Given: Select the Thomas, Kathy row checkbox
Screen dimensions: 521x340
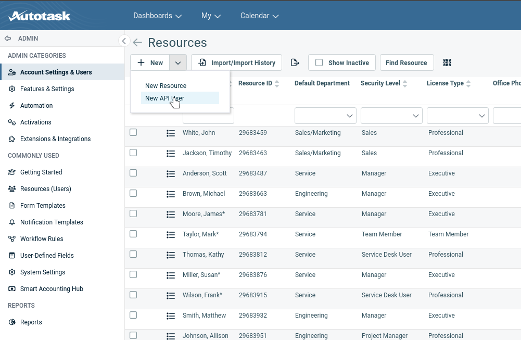Looking at the screenshot, I should (133, 254).
